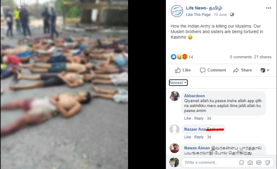The image size is (277, 169).
Task: Open the profile selector dropdown beside Share
Action: (x=265, y=70)
